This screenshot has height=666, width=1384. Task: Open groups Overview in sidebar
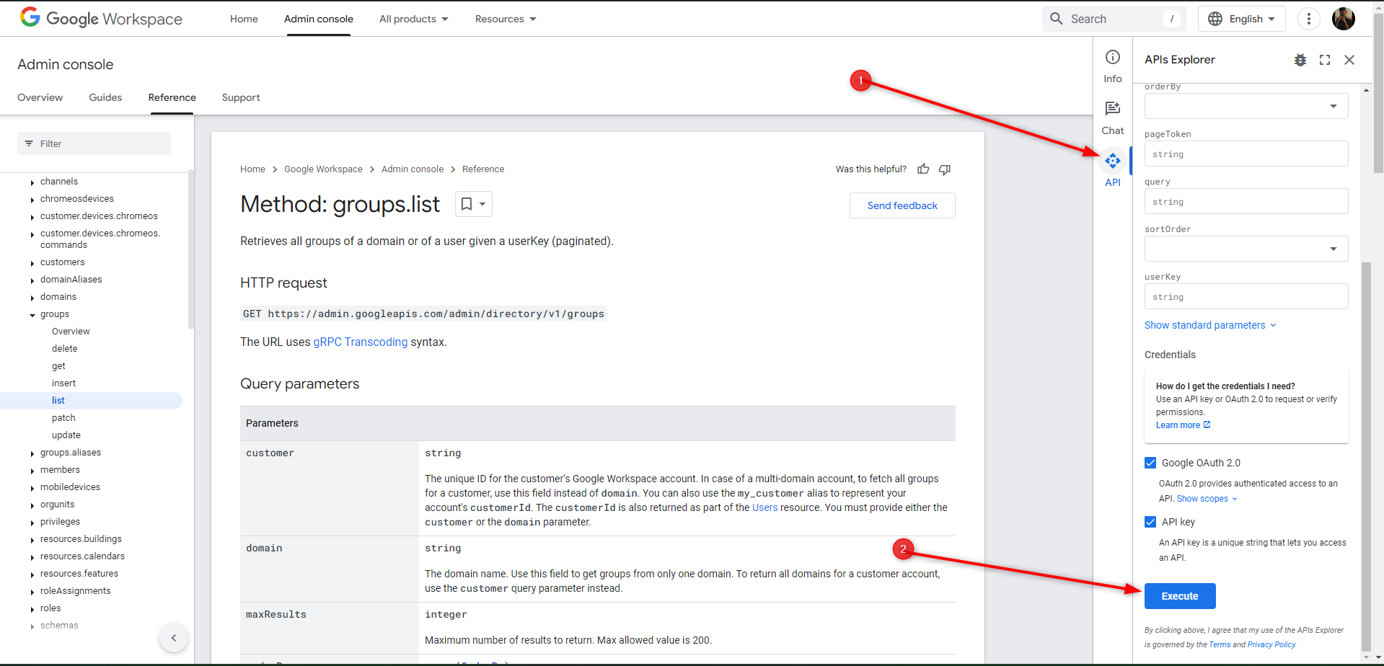[x=71, y=332]
